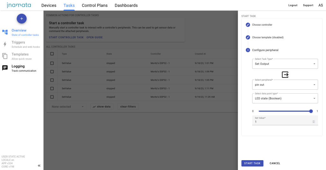Viewport: 326px width, 170px height.
Task: Click the Choose controller step label
Action: pos(262,25)
